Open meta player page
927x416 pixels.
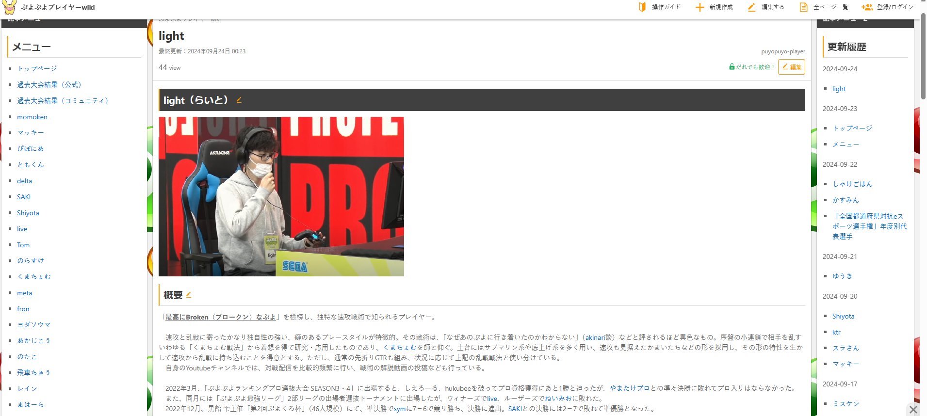click(x=24, y=293)
